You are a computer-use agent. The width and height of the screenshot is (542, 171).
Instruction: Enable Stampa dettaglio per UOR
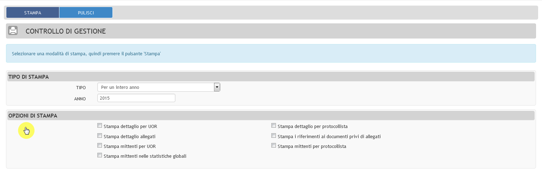(99, 126)
